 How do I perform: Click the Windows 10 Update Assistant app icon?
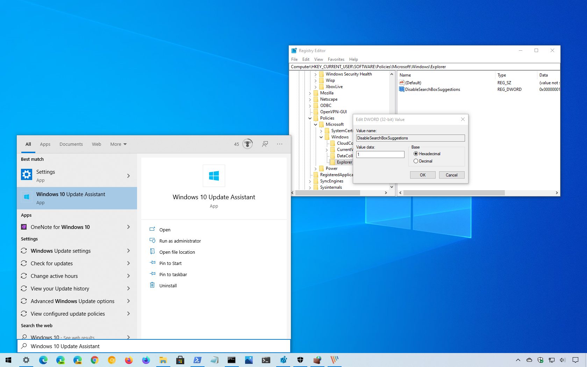(x=27, y=197)
